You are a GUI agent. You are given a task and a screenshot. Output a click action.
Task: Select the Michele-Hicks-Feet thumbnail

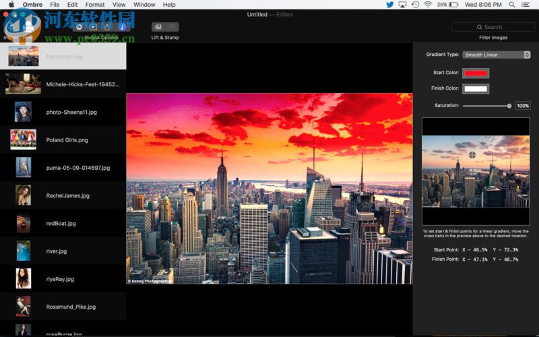click(x=23, y=84)
